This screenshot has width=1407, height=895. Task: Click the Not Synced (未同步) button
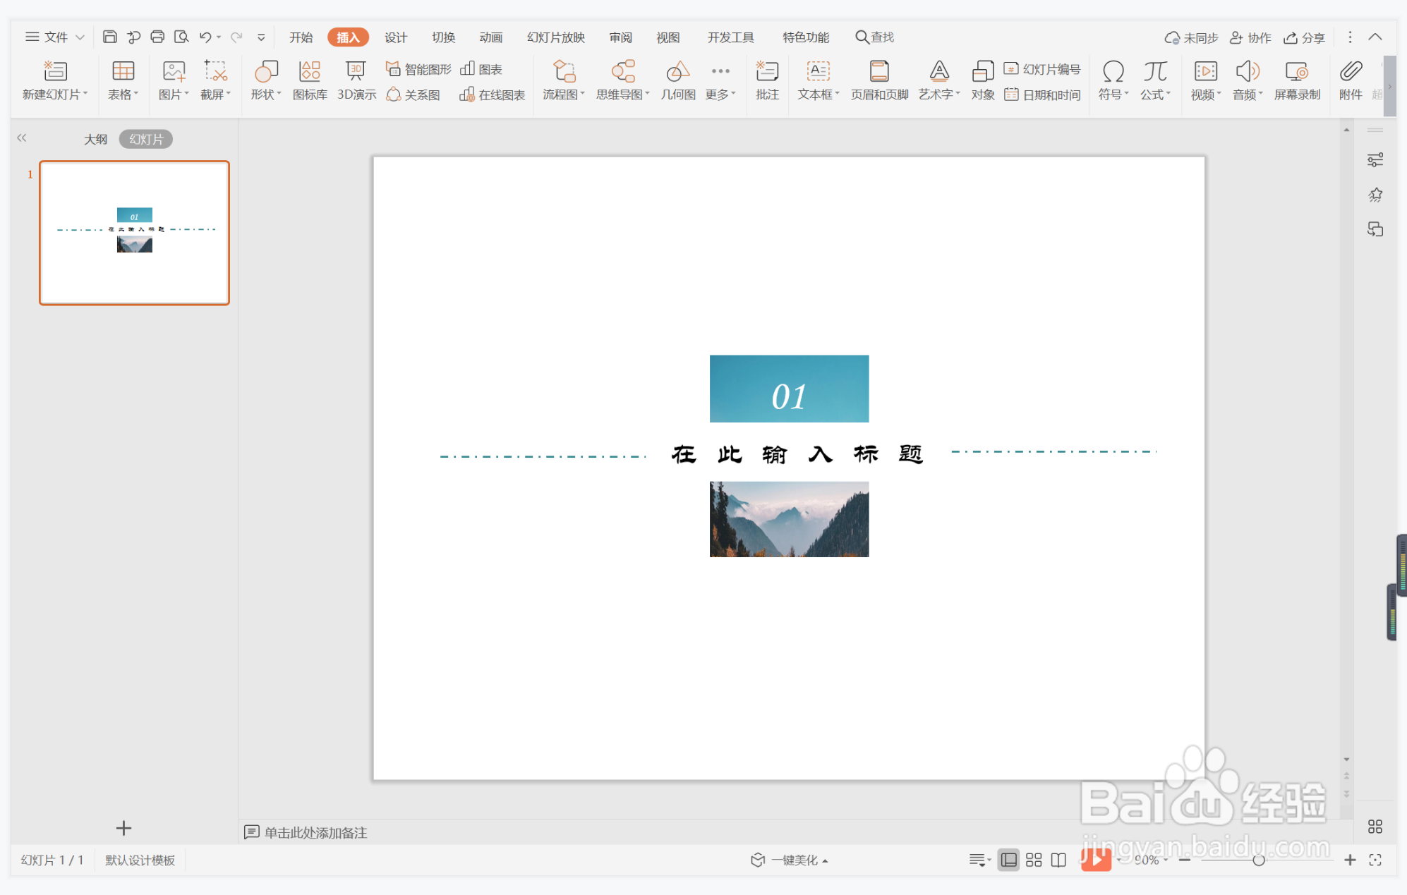pyautogui.click(x=1192, y=37)
